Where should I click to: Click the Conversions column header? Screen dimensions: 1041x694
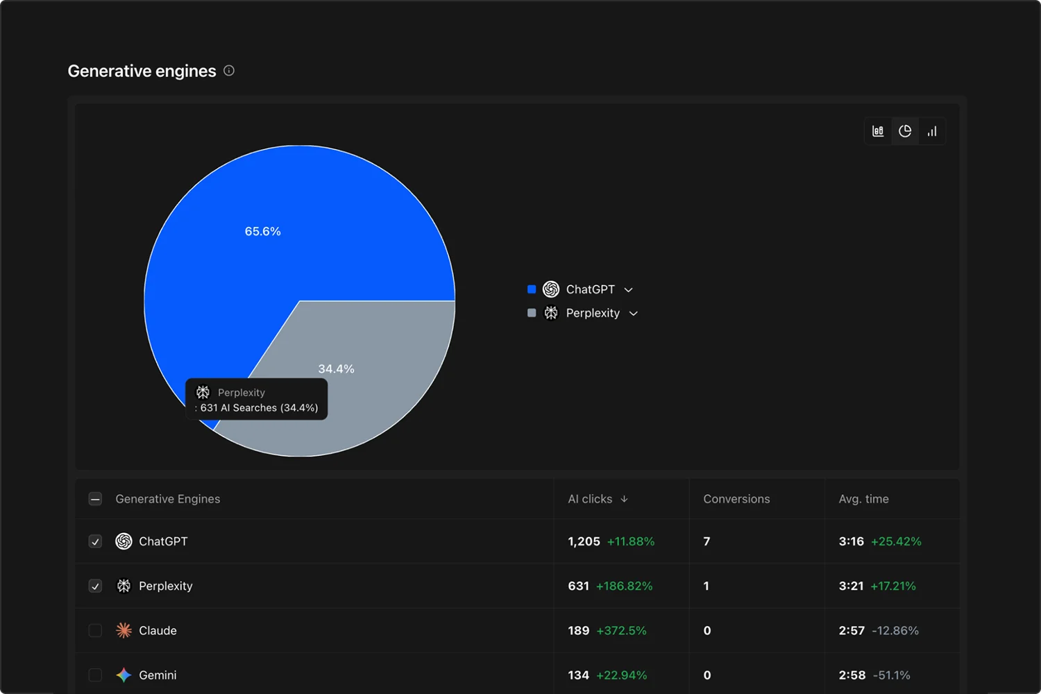[x=736, y=499]
